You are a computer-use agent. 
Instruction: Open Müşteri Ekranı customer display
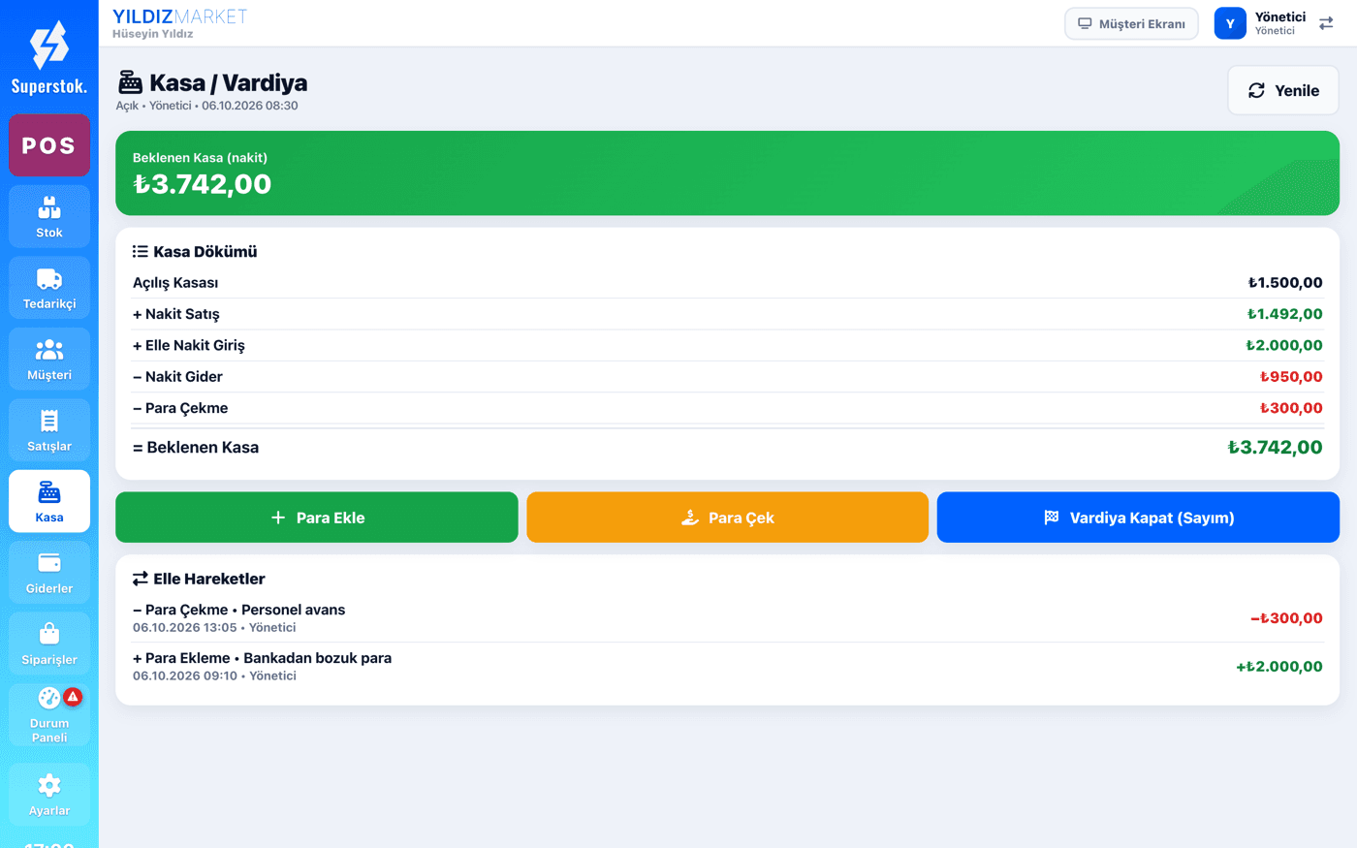pyautogui.click(x=1131, y=23)
